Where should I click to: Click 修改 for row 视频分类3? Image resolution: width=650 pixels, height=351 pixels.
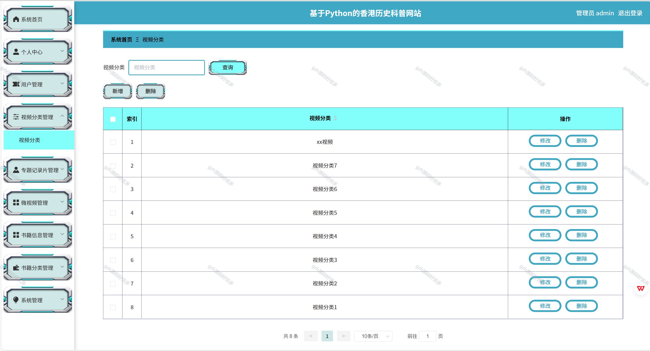[x=545, y=259]
